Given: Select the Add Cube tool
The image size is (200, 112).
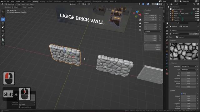Looking at the screenshot, I should (x=3, y=44).
